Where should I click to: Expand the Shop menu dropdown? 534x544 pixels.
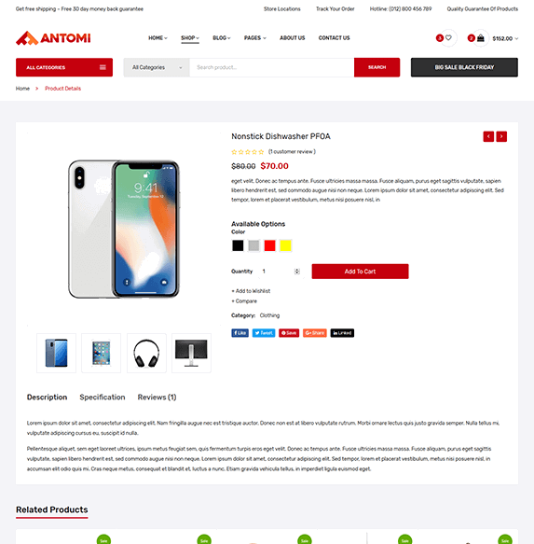(190, 38)
